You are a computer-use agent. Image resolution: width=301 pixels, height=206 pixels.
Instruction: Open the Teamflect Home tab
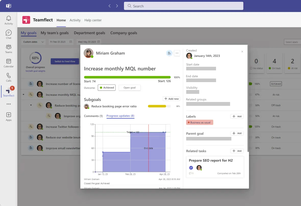pos(61,20)
